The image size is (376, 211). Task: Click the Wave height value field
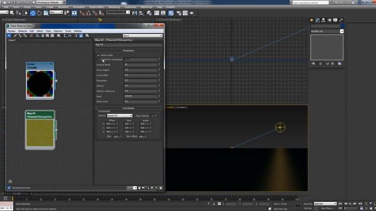tap(141, 70)
